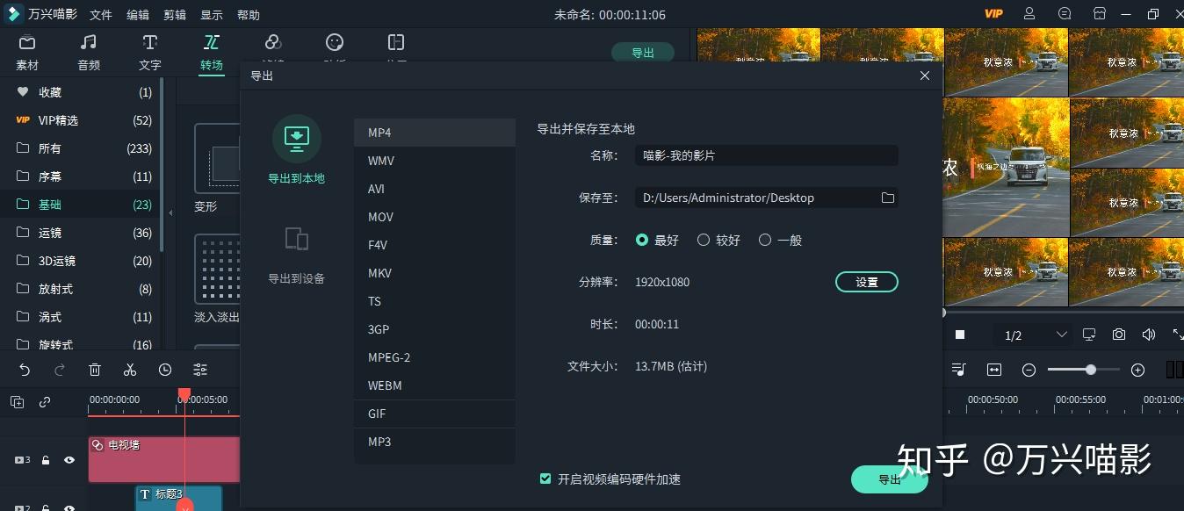Viewport: 1184px width, 511px height.
Task: Click the Delete trash icon in timeline toolbar
Action: tap(94, 370)
